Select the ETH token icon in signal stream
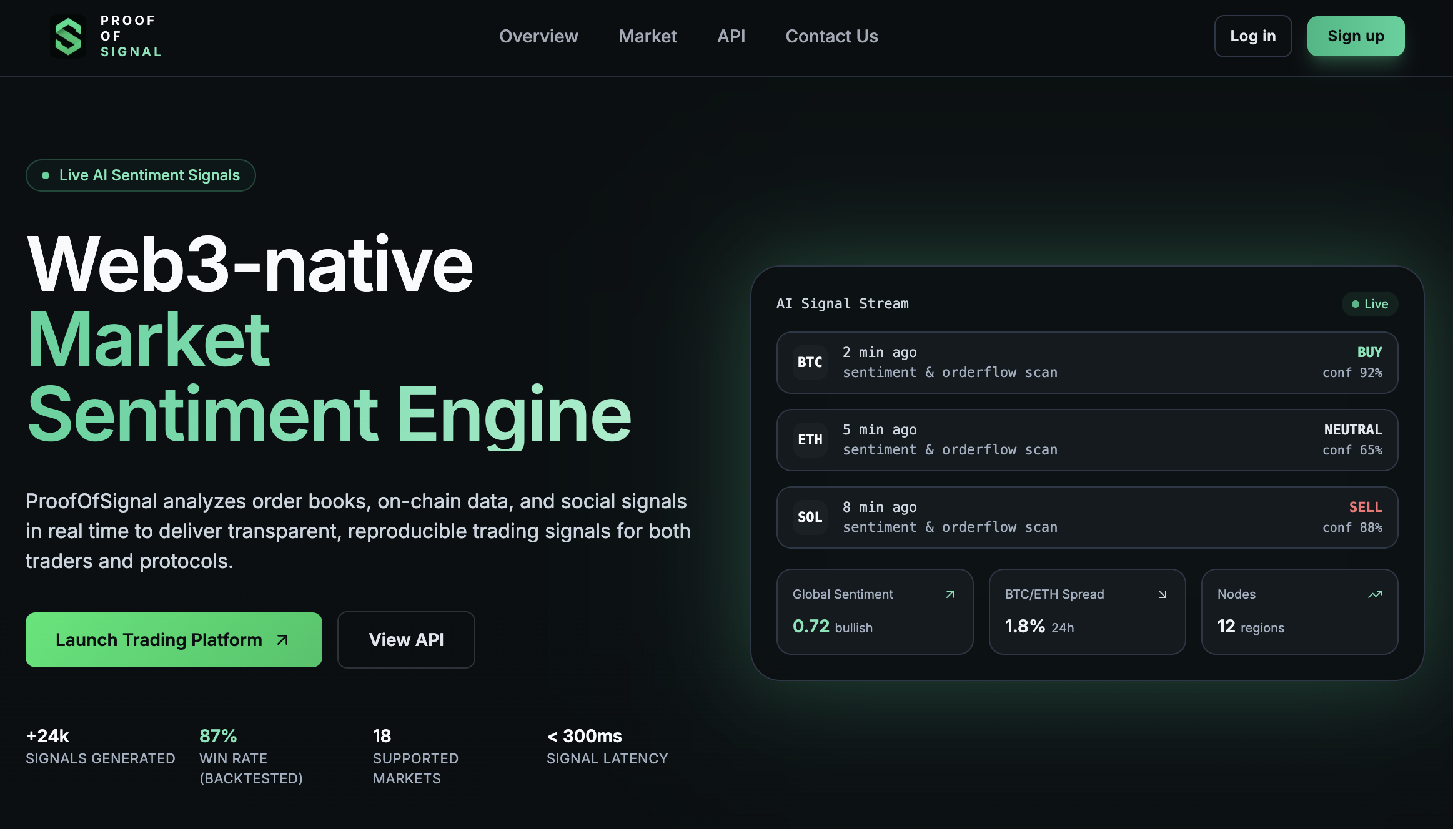This screenshot has height=829, width=1453. 810,440
